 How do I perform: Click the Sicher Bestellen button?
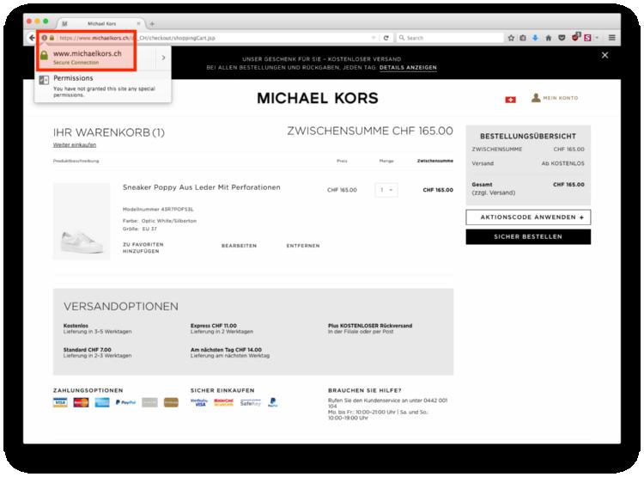point(528,237)
